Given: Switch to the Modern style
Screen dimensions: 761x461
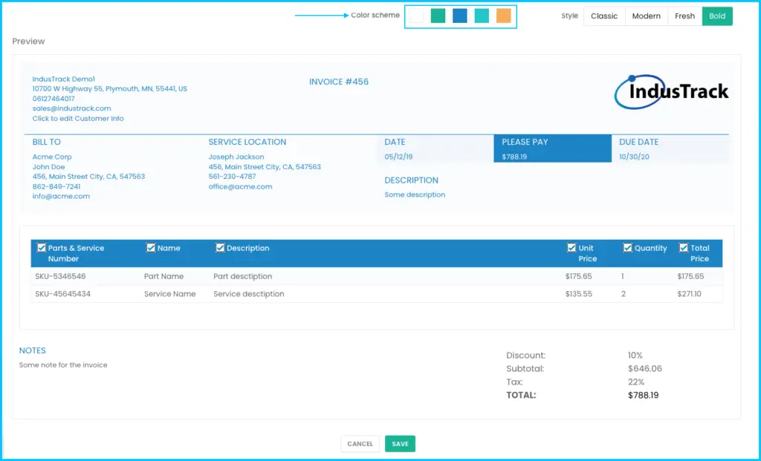Looking at the screenshot, I should click(646, 16).
